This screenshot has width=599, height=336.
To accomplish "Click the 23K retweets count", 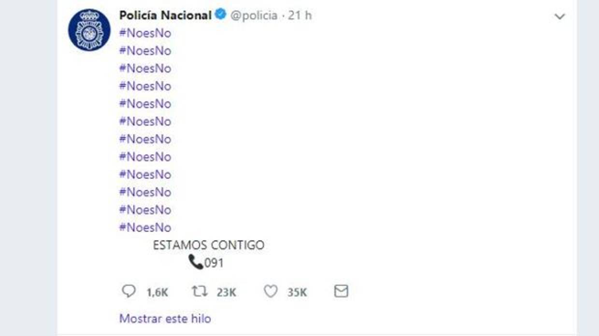I will [x=226, y=293].
